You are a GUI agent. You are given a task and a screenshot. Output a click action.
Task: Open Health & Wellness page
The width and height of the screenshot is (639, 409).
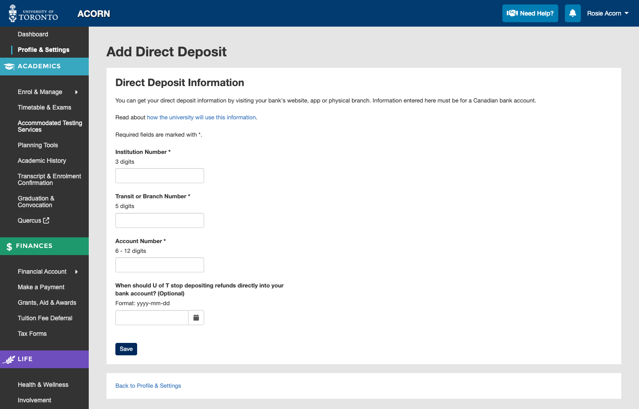click(43, 385)
